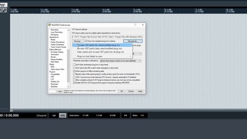
Task: Click the REAPER logo in the Preferences title bar
Action: (49, 25)
